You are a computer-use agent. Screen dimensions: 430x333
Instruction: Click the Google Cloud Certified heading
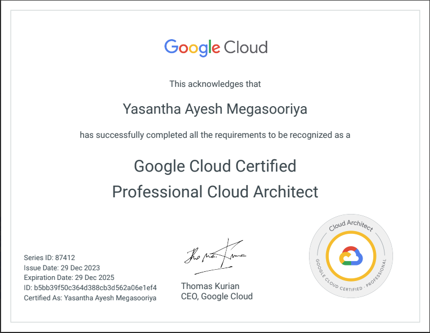[215, 166]
